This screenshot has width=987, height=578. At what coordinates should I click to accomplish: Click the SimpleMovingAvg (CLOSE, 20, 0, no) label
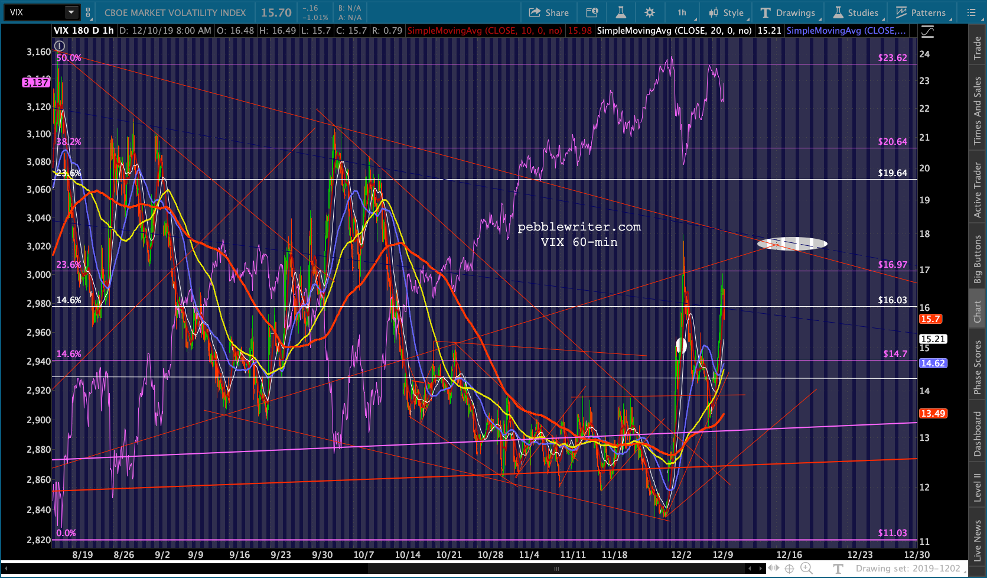(674, 31)
